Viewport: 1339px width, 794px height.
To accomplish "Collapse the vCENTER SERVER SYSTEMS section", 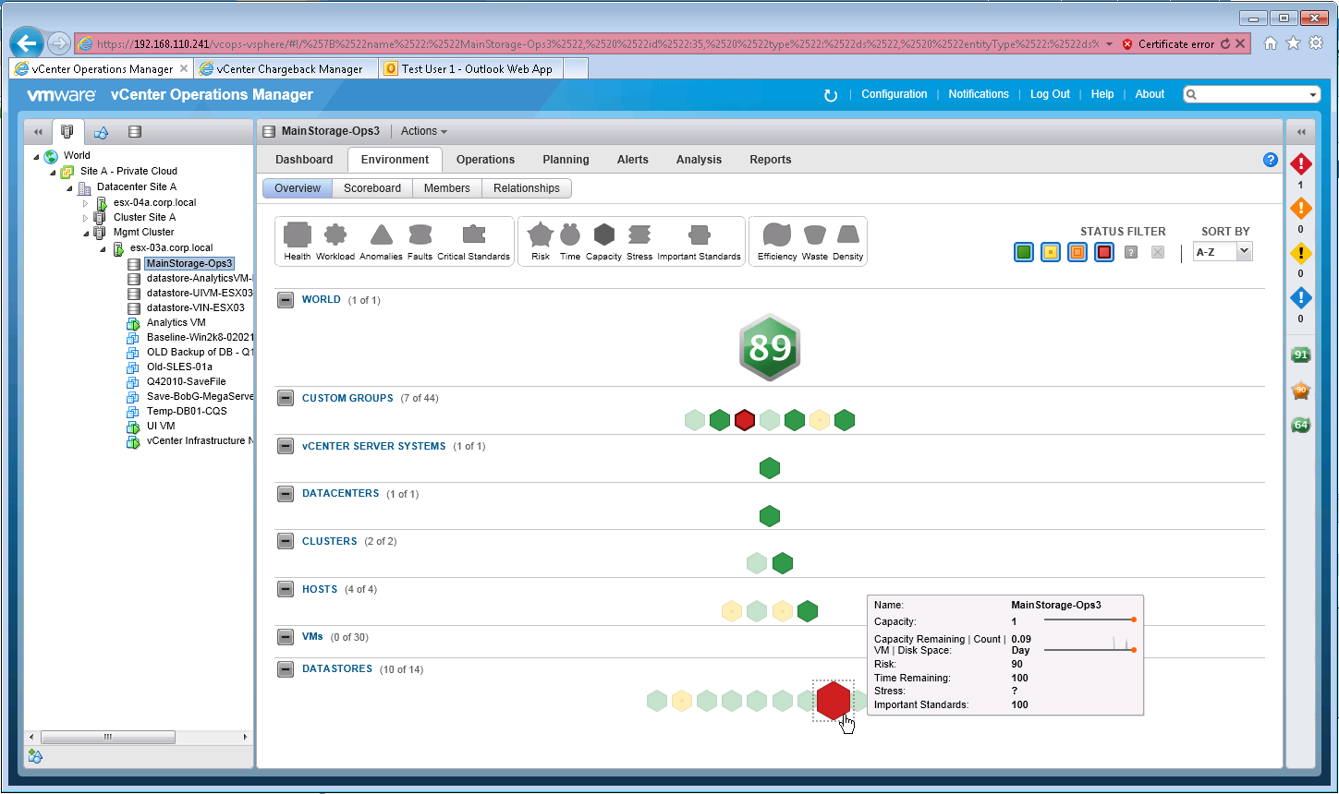I will pyautogui.click(x=286, y=446).
